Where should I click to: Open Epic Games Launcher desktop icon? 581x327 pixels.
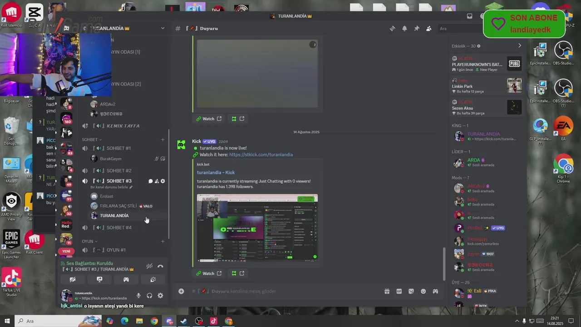tap(11, 245)
